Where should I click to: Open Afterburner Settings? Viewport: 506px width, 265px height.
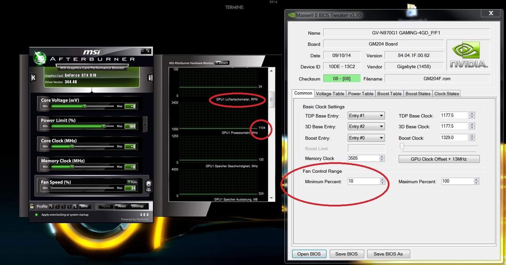click(137, 206)
